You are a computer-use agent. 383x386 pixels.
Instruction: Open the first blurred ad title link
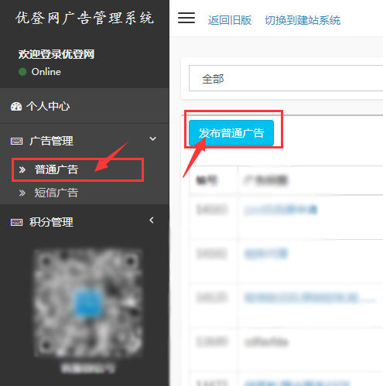pos(281,210)
